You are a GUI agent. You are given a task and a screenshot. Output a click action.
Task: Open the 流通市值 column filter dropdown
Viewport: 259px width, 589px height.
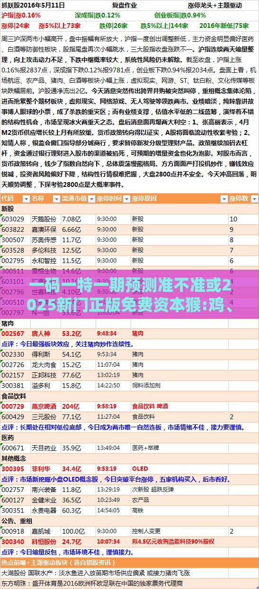(x=91, y=199)
